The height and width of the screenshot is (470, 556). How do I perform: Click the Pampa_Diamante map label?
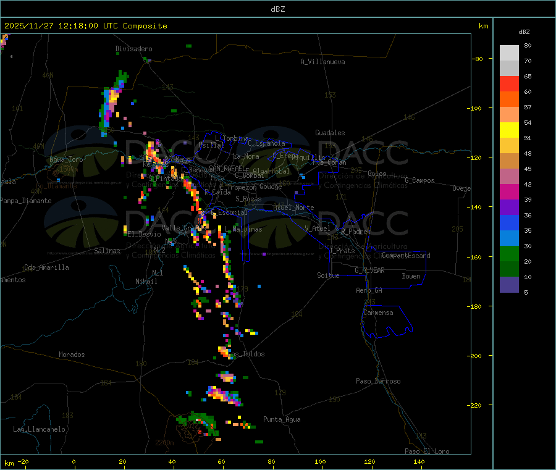pyautogui.click(x=26, y=201)
